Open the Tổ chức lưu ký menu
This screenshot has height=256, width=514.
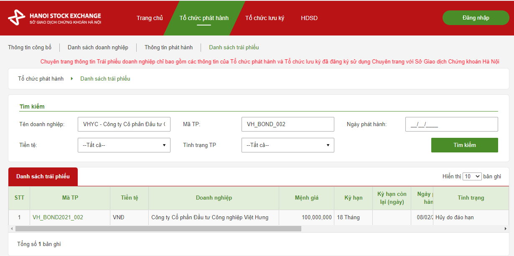tap(265, 18)
